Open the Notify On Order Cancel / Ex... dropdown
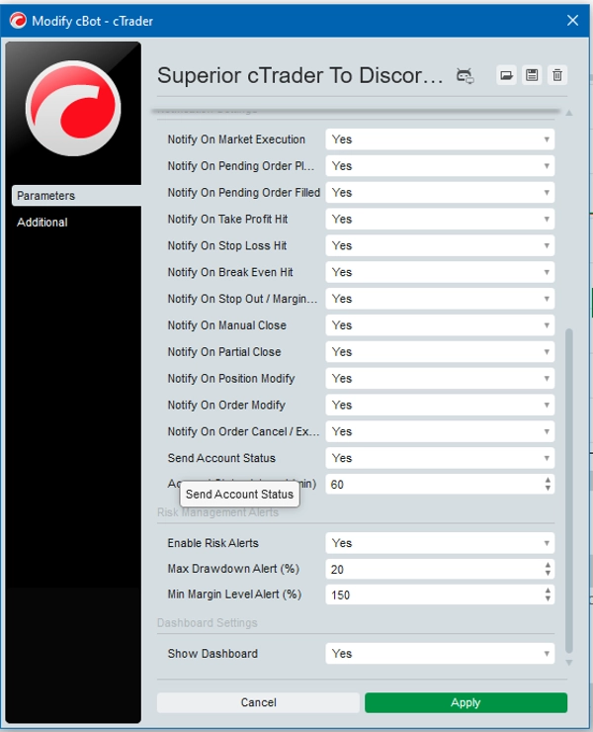593x732 pixels. pyautogui.click(x=440, y=432)
